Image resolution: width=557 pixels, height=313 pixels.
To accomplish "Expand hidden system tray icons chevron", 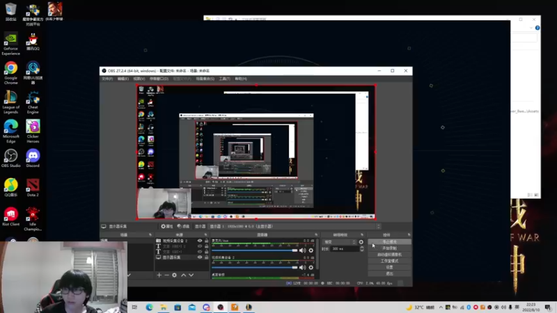I will pyautogui.click(x=441, y=307).
